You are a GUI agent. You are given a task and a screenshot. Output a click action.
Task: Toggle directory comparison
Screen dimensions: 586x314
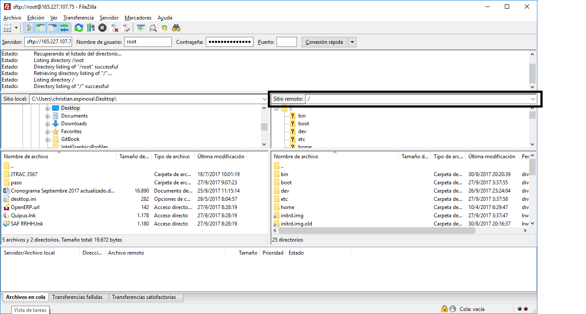tap(153, 28)
